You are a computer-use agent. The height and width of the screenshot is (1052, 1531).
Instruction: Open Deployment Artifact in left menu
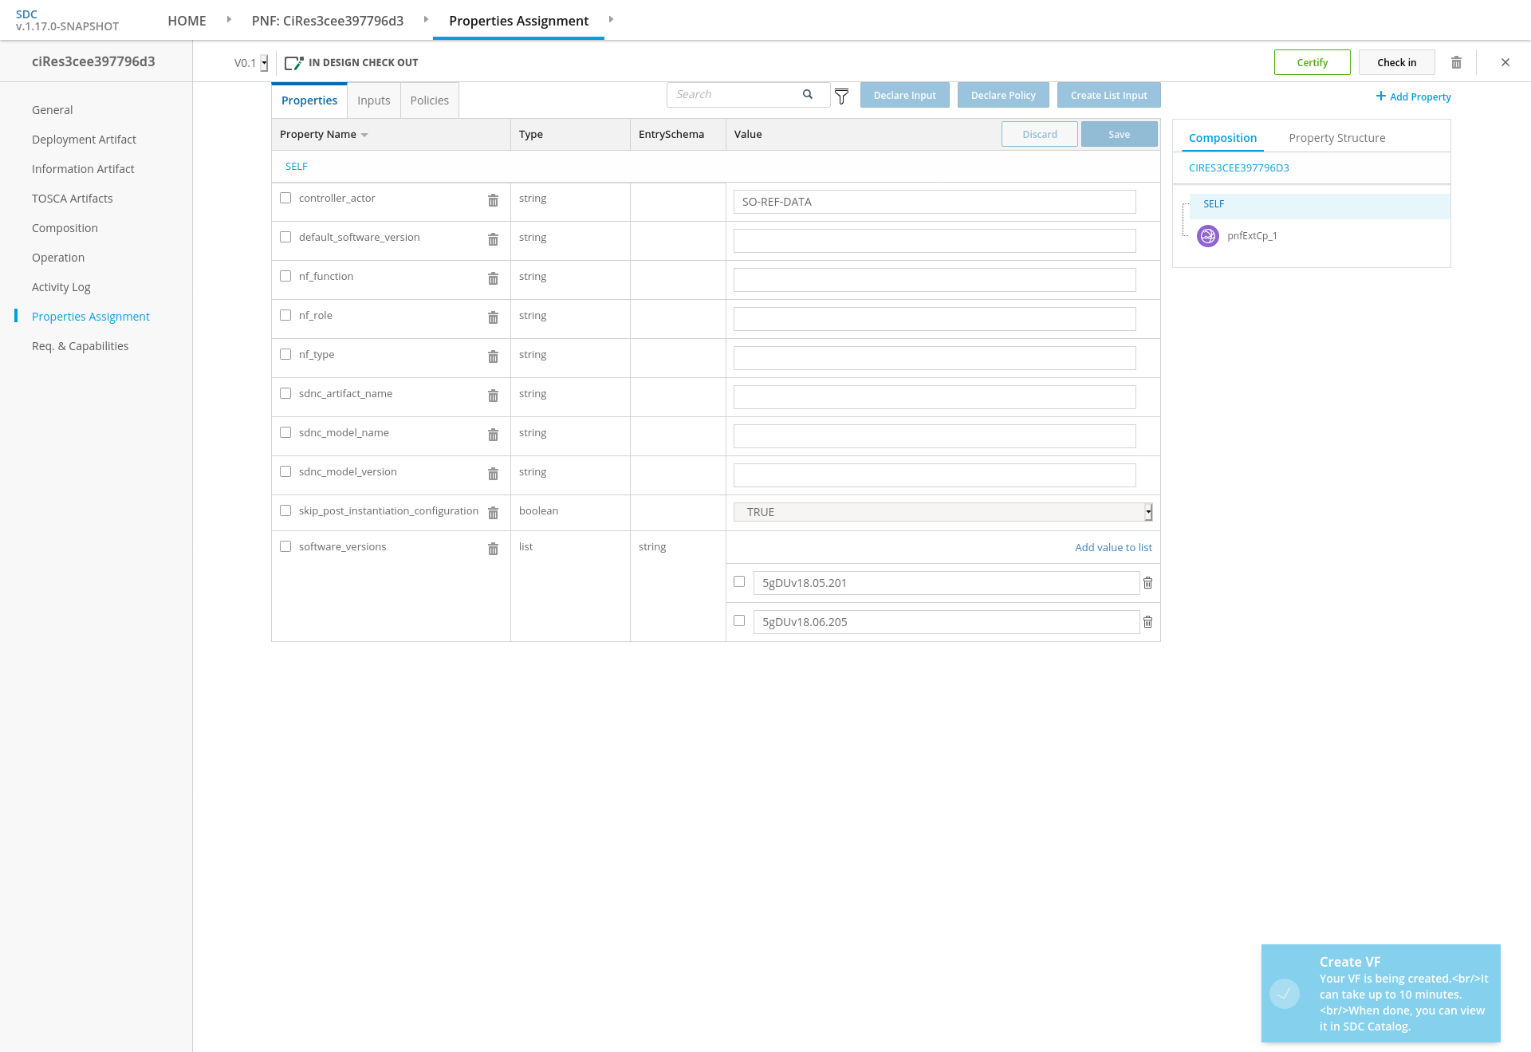coord(84,140)
